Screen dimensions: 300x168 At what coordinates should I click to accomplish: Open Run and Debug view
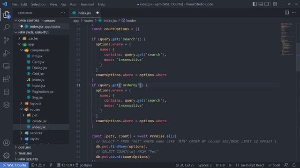click(6, 53)
